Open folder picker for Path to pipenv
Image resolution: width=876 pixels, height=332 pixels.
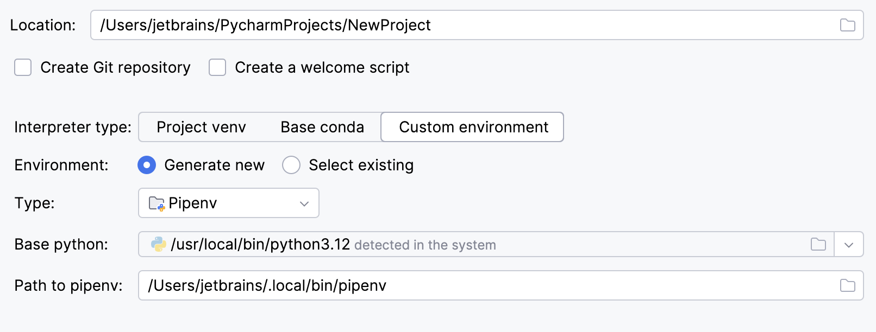click(x=849, y=285)
